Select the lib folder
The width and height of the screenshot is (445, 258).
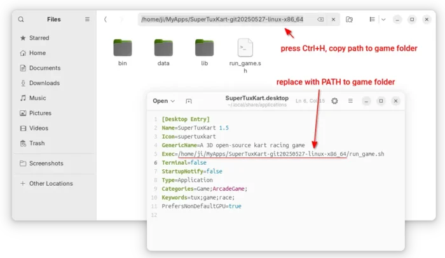click(x=204, y=53)
